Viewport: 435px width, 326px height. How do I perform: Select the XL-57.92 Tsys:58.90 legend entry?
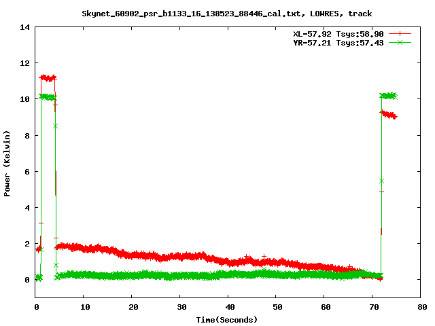click(338, 34)
